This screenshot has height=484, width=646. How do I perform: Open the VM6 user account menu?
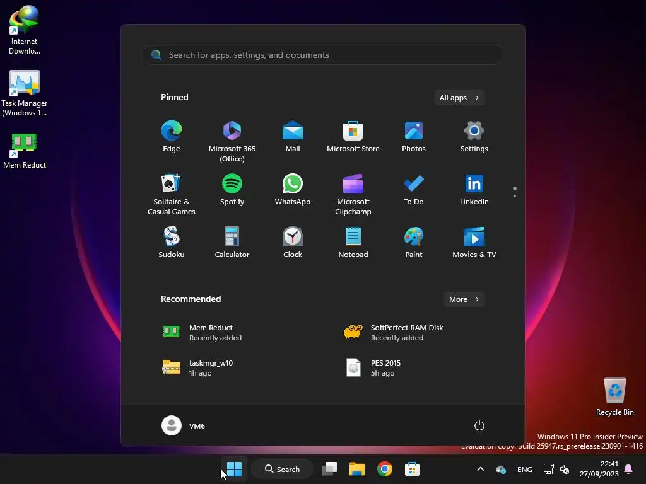click(x=184, y=425)
